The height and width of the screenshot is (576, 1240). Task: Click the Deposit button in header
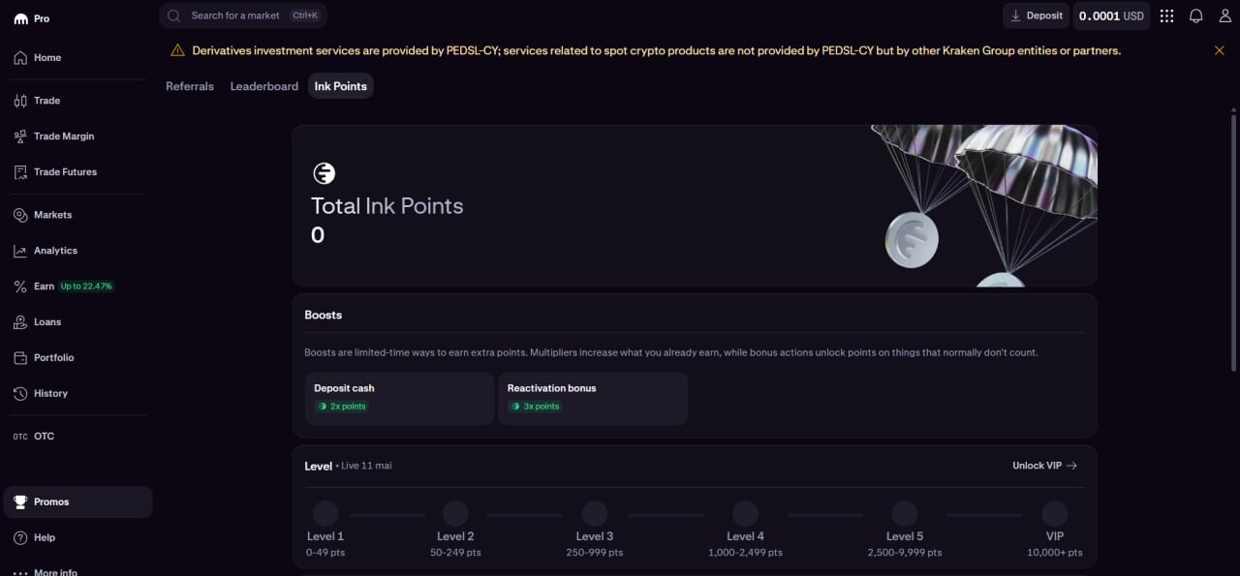(1036, 15)
